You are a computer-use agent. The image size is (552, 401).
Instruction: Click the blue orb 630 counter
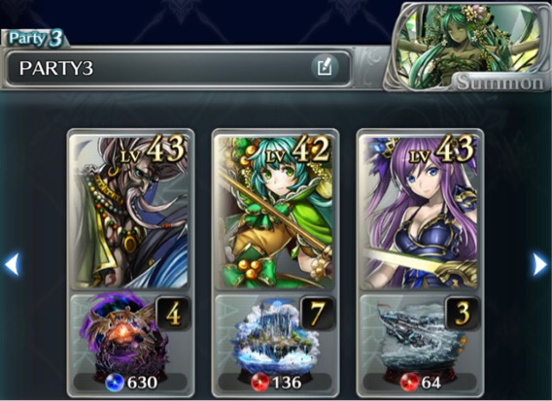130,383
